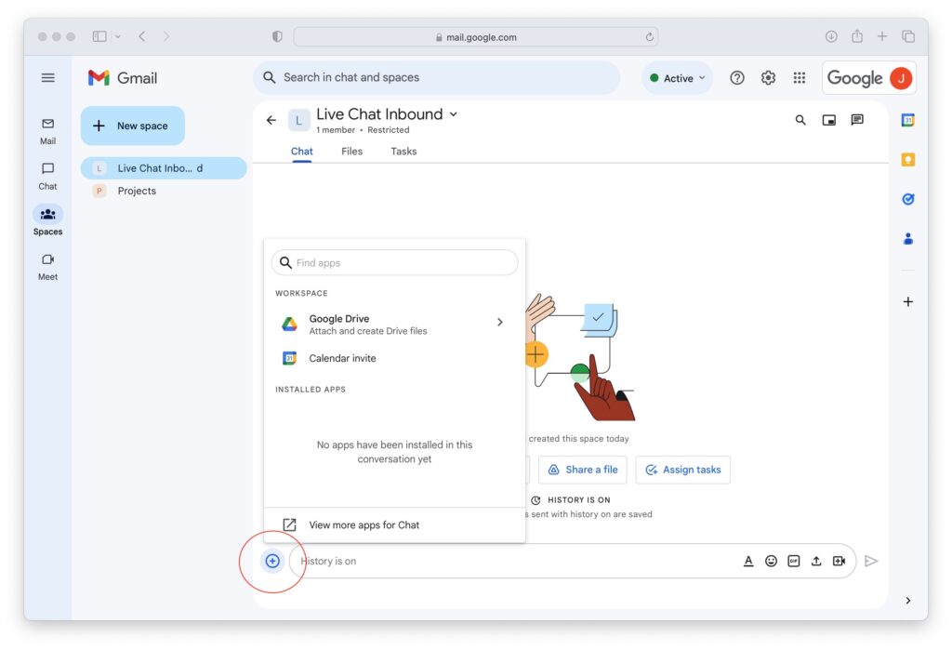Open chat in pop-up window icon
The image size is (952, 650).
828,120
